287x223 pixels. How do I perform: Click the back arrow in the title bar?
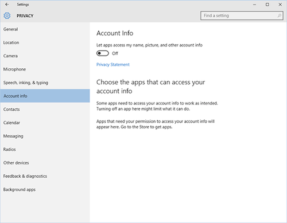coord(7,5)
